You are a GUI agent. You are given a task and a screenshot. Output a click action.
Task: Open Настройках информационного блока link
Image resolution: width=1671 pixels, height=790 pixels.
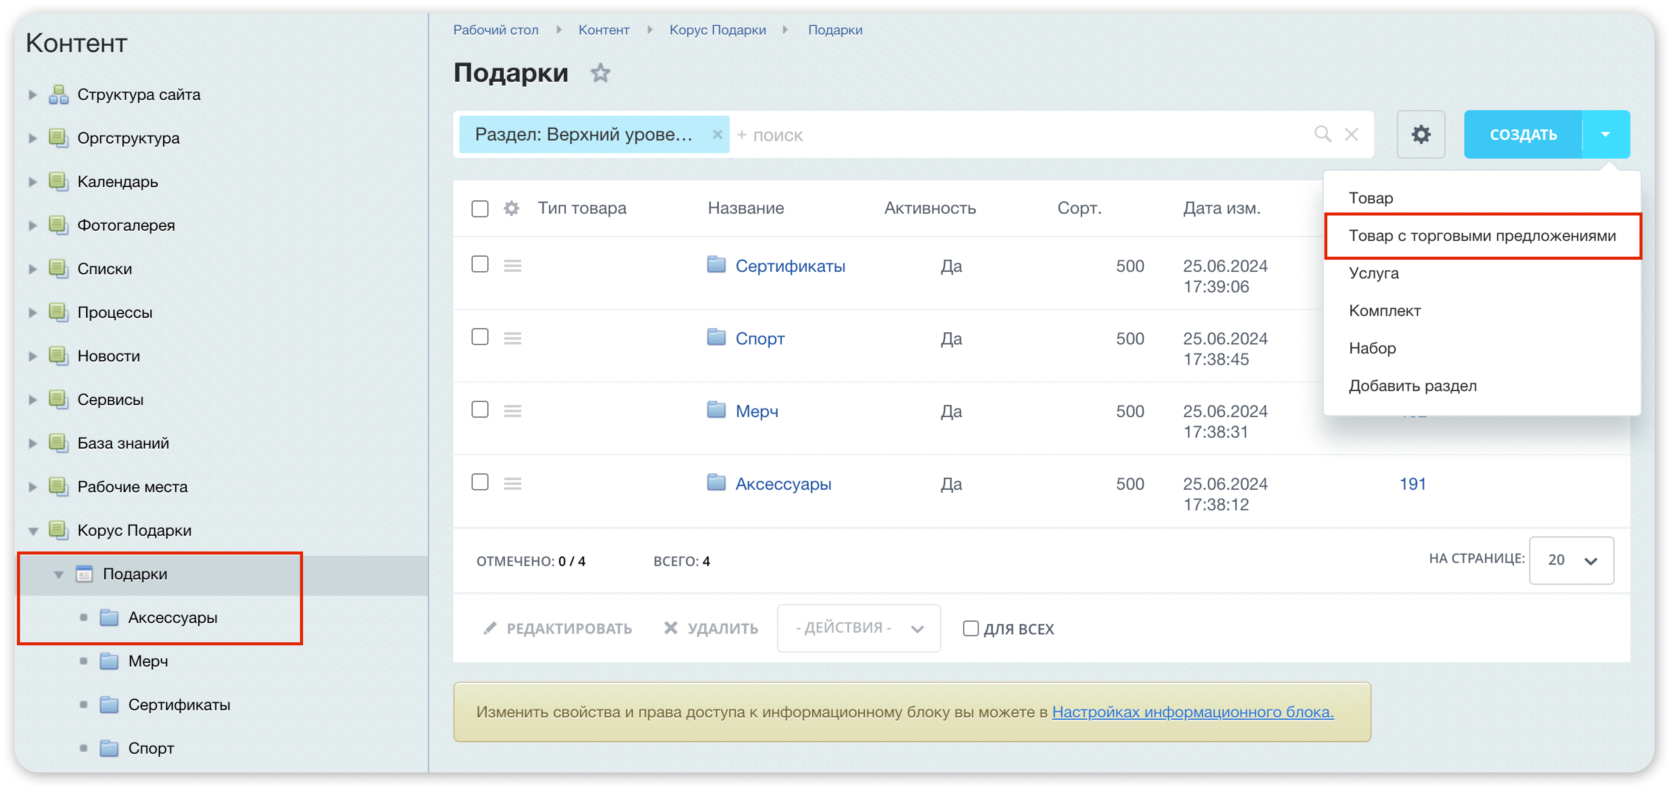tap(1192, 712)
